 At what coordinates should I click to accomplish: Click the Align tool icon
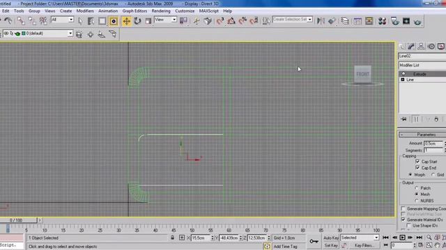(x=332, y=21)
